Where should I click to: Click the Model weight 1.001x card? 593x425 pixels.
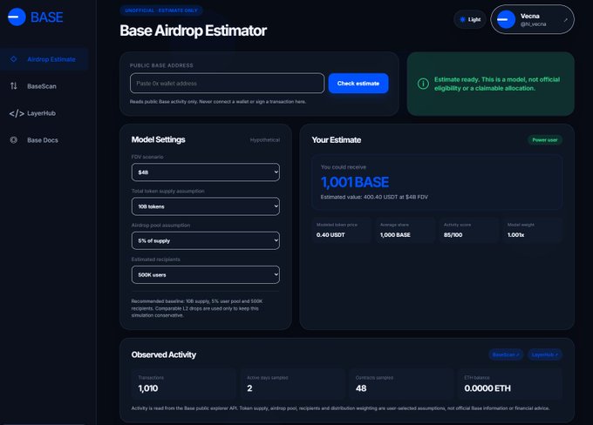(533, 230)
